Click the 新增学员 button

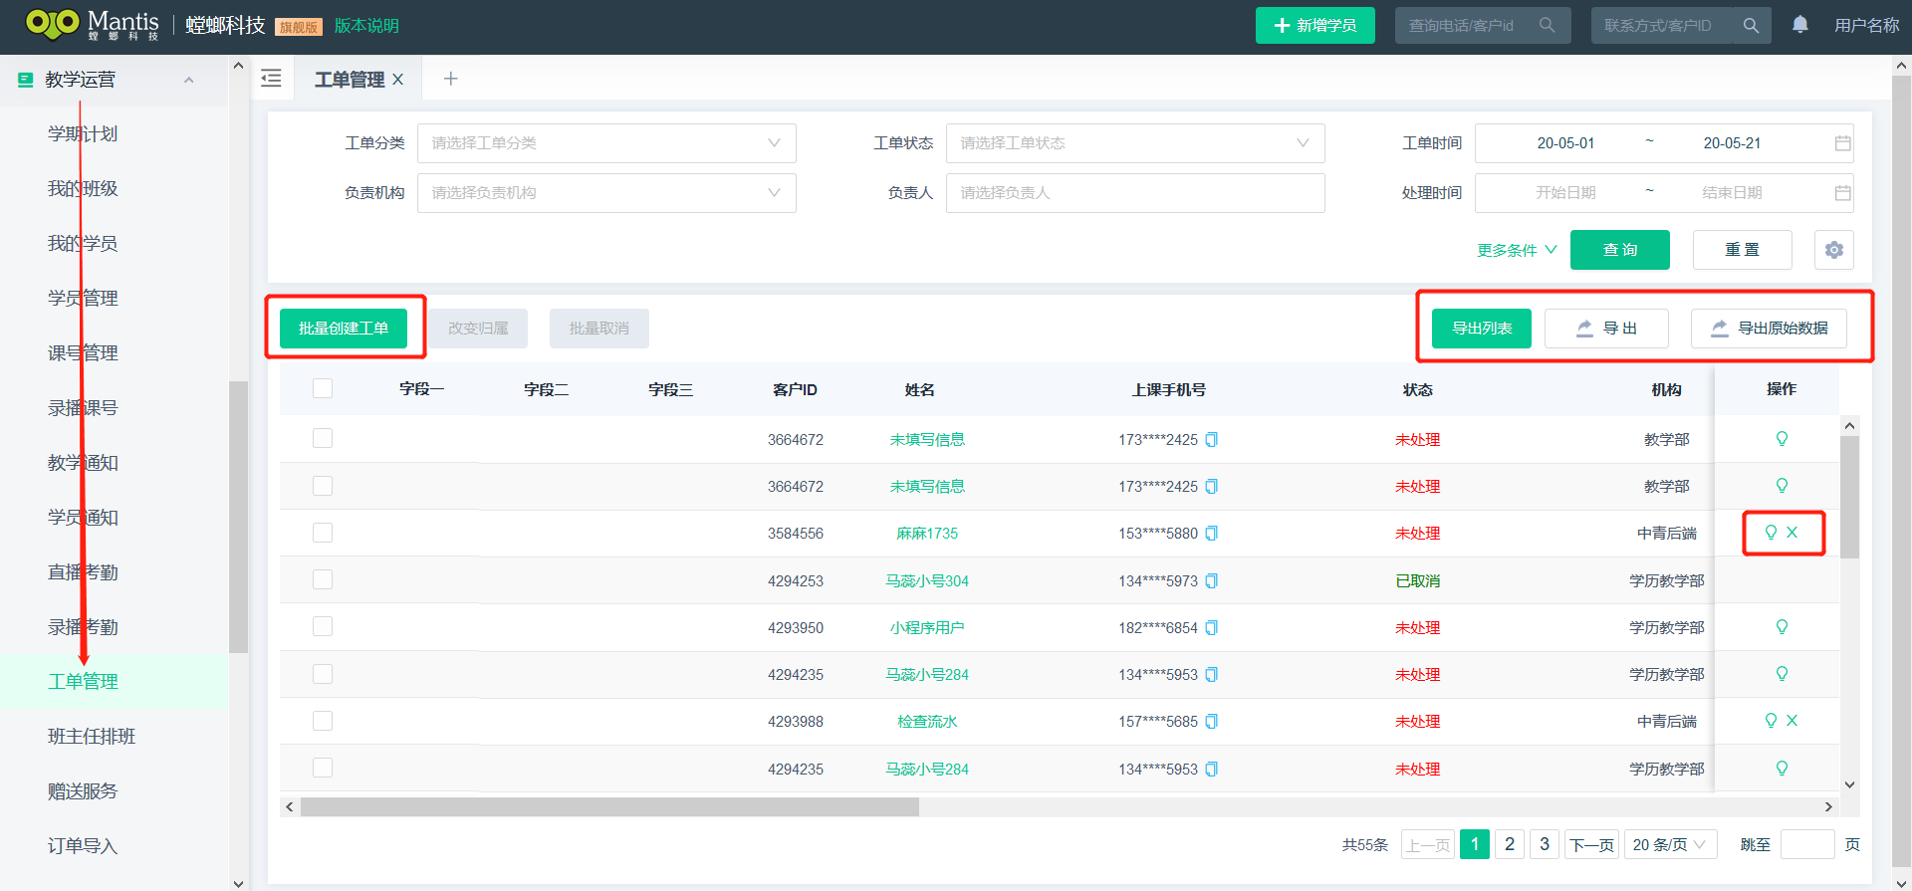pyautogui.click(x=1315, y=25)
